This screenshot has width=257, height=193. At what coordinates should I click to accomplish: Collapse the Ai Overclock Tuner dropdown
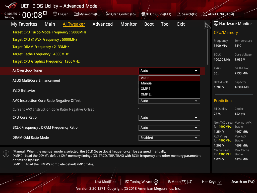click(169, 71)
